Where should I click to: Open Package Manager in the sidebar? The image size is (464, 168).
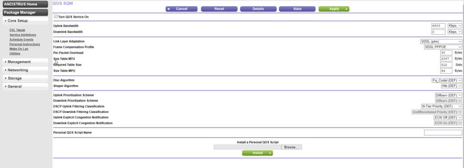(x=25, y=12)
